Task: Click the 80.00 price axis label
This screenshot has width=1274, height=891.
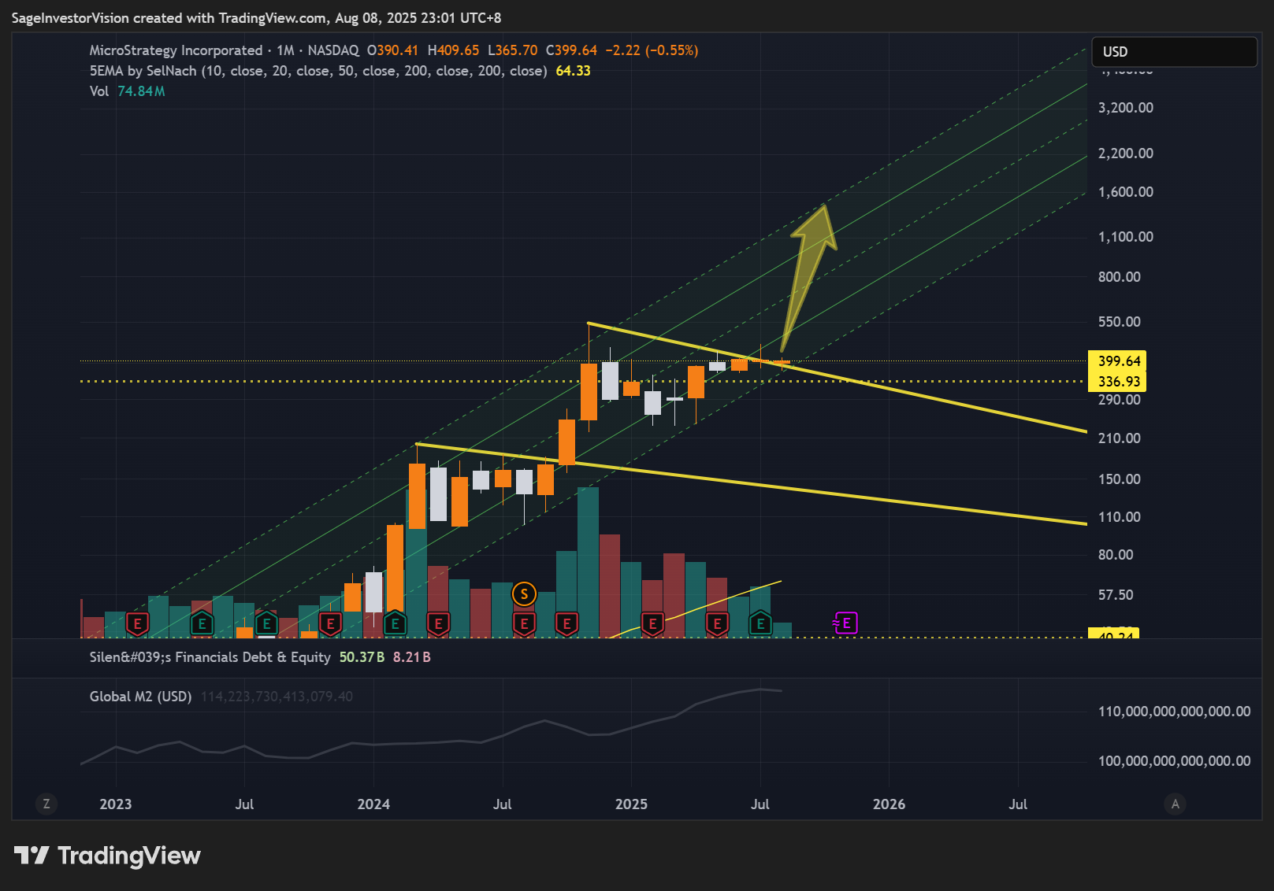Action: coord(1116,555)
